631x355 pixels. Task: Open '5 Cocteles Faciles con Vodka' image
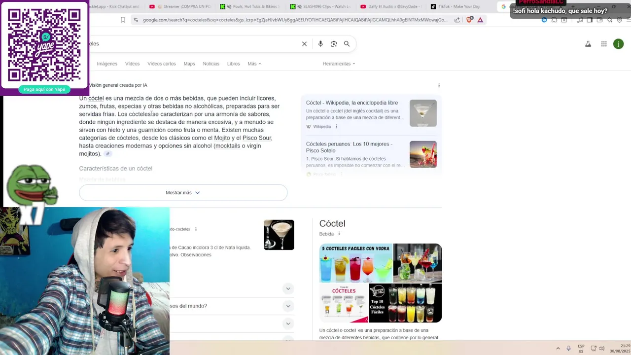(x=356, y=263)
